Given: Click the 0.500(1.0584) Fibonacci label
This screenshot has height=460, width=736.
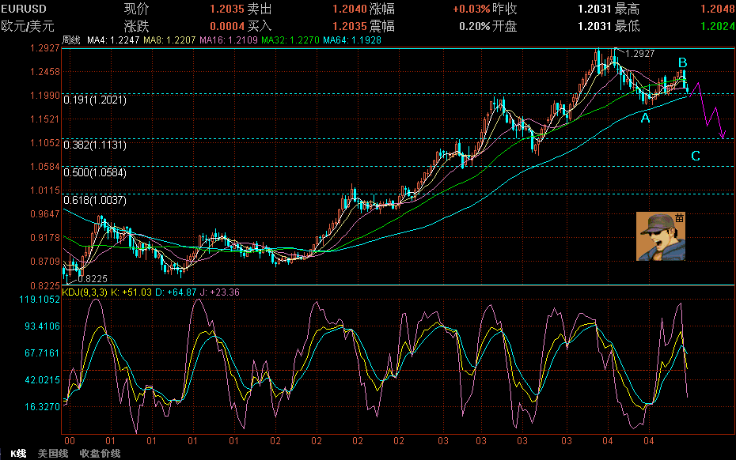Looking at the screenshot, I should [x=95, y=172].
